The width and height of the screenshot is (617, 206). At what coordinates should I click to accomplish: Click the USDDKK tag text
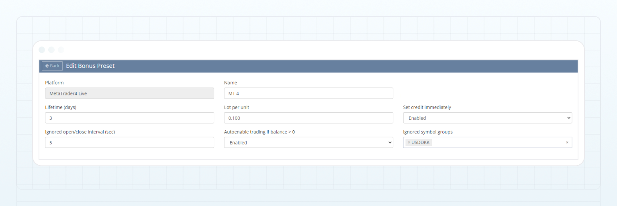[421, 143]
